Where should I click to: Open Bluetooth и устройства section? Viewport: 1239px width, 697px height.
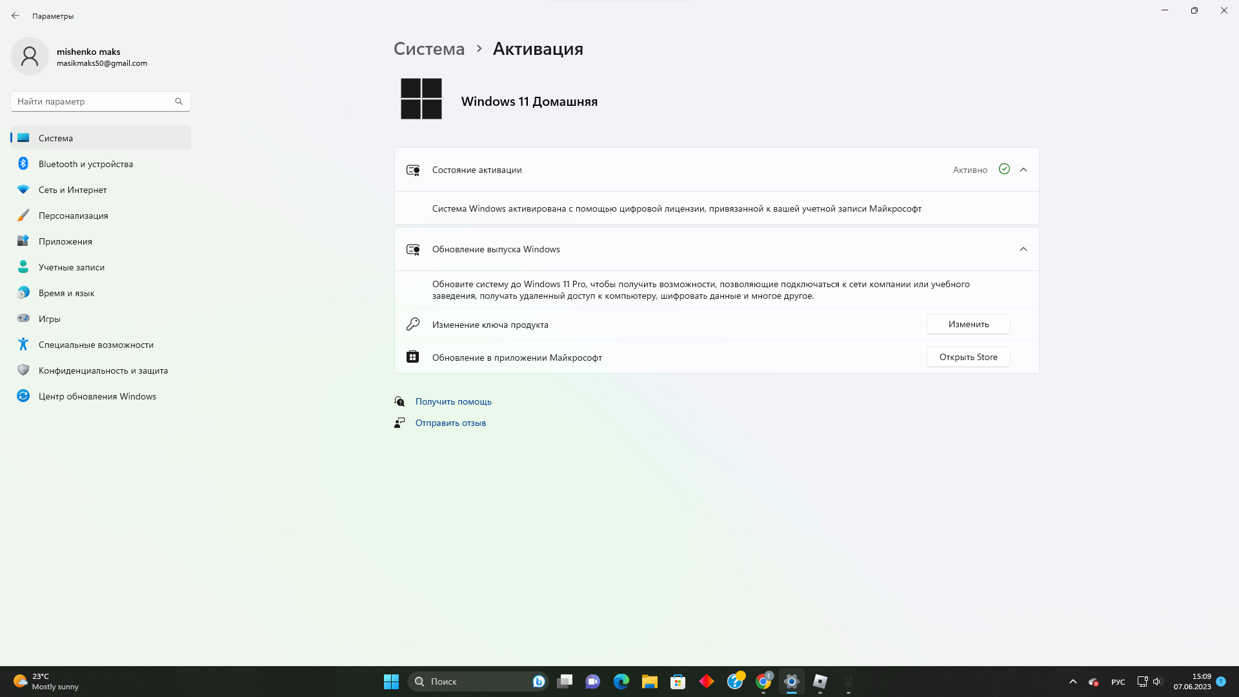(101, 164)
